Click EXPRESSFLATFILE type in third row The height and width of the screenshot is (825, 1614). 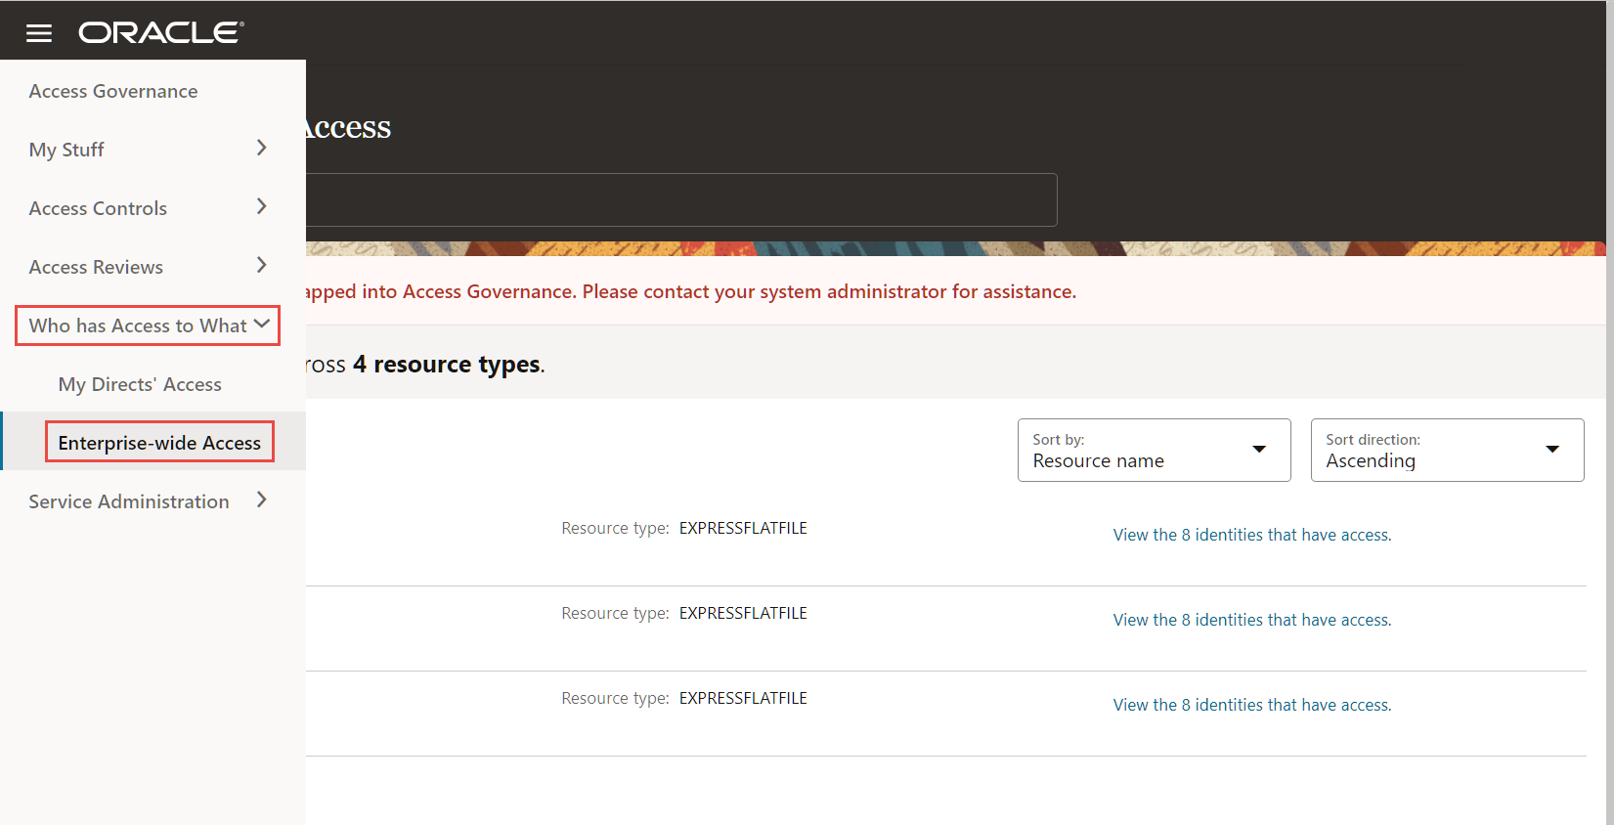click(x=743, y=698)
